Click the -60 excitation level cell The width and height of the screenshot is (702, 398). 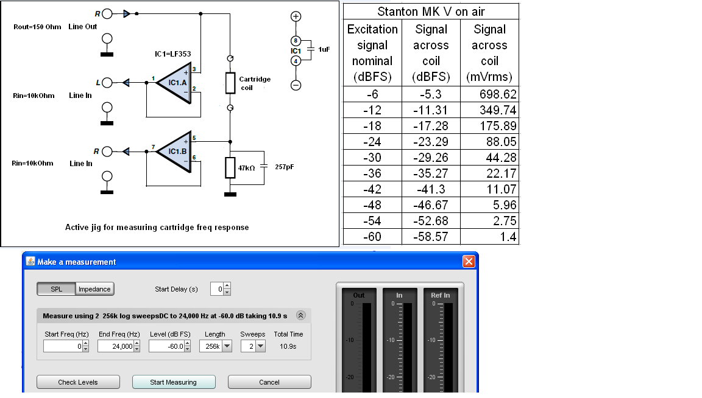372,237
